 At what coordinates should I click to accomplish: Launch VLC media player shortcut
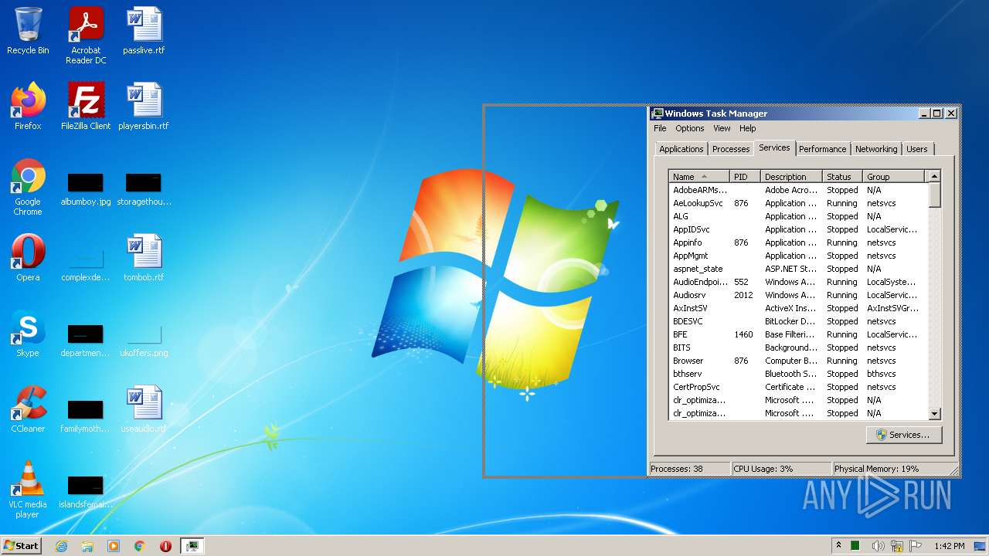point(28,490)
